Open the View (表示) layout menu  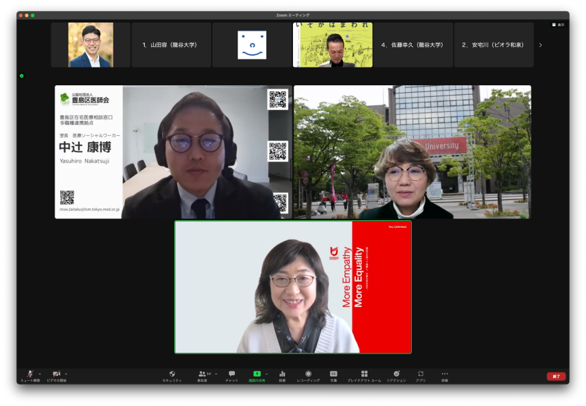(x=558, y=25)
